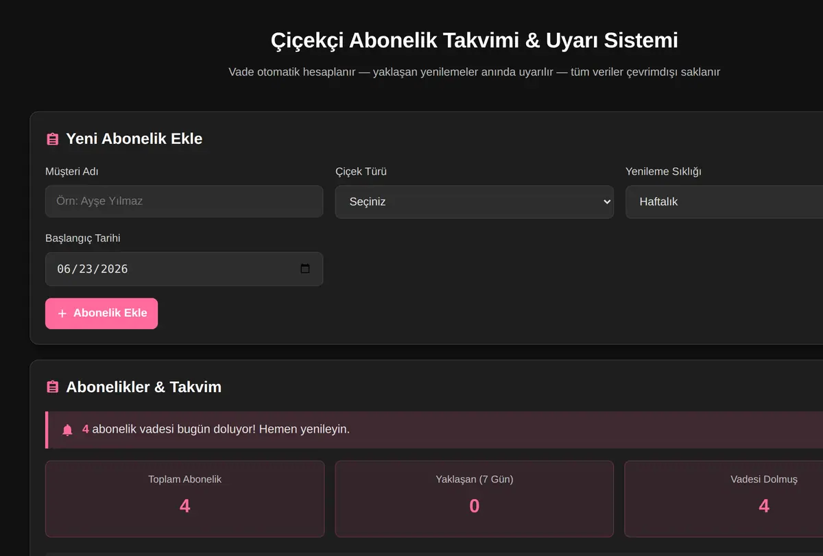The height and width of the screenshot is (556, 823).
Task: Click the 'Başlangıç Tarihi' label
Action: click(x=83, y=238)
